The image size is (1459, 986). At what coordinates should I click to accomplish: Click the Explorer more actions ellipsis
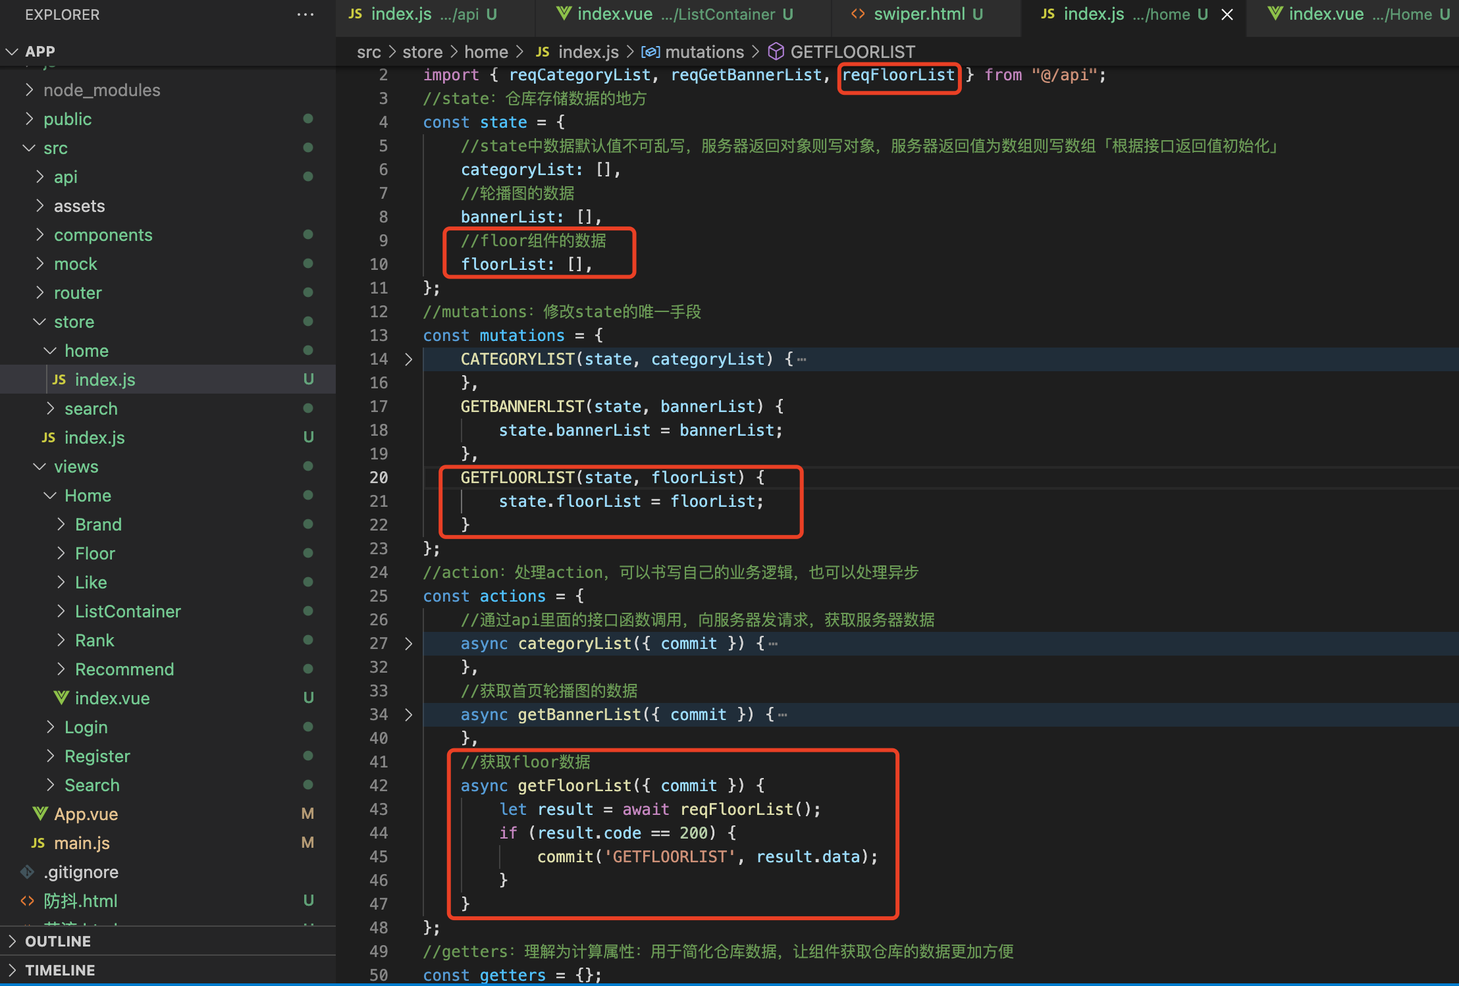click(305, 14)
